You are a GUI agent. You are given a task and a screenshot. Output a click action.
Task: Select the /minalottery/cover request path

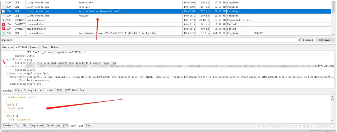[x=117, y=33]
